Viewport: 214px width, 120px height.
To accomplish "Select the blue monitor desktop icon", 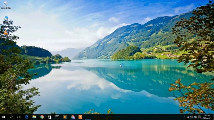I will pyautogui.click(x=6, y=18).
